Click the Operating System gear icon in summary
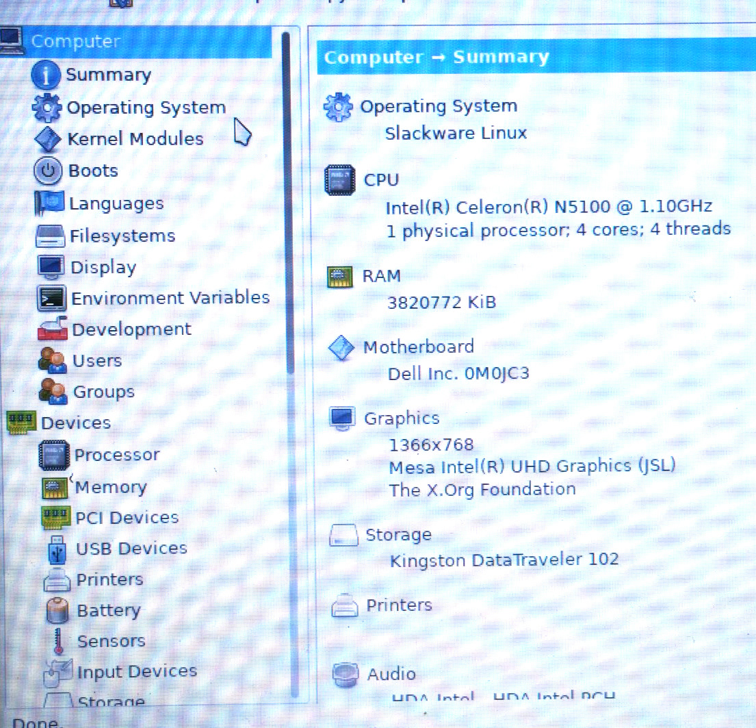 (x=338, y=107)
